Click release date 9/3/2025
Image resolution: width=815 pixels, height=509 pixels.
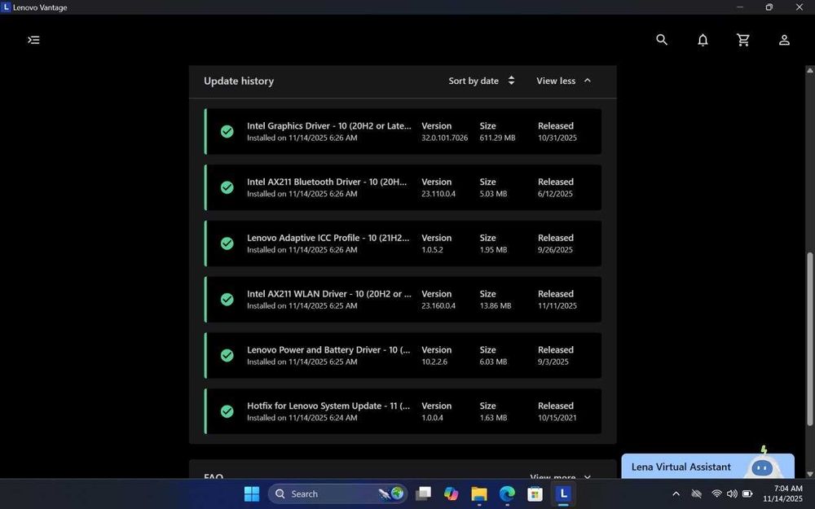pos(553,362)
